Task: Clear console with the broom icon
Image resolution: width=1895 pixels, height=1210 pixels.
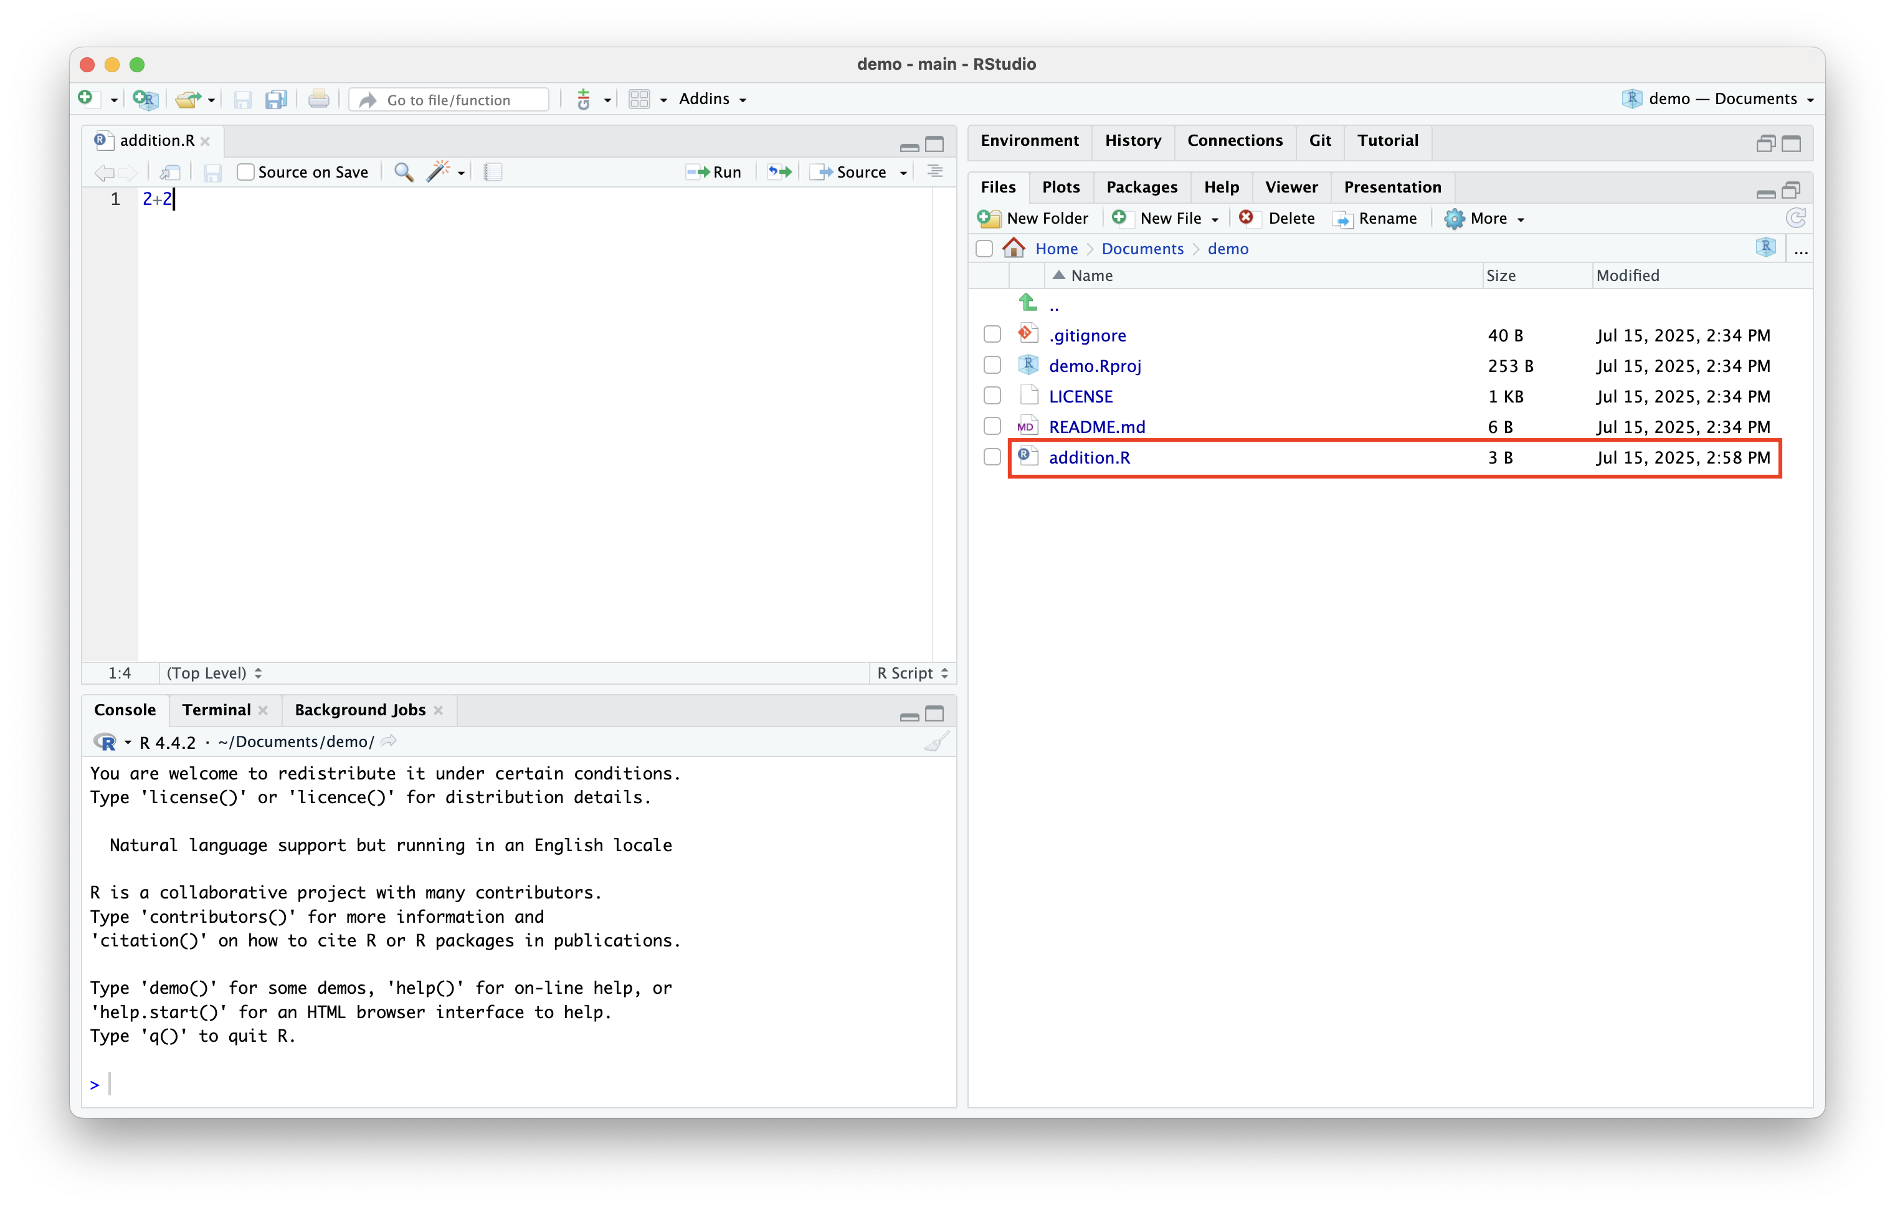Action: (936, 741)
